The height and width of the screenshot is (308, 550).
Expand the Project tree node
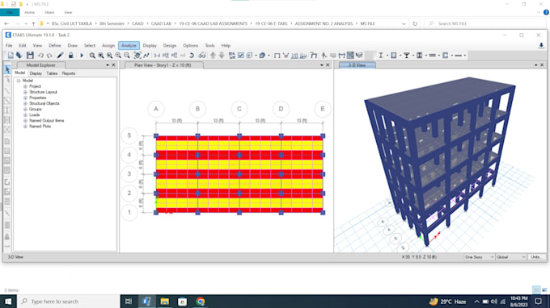25,86
